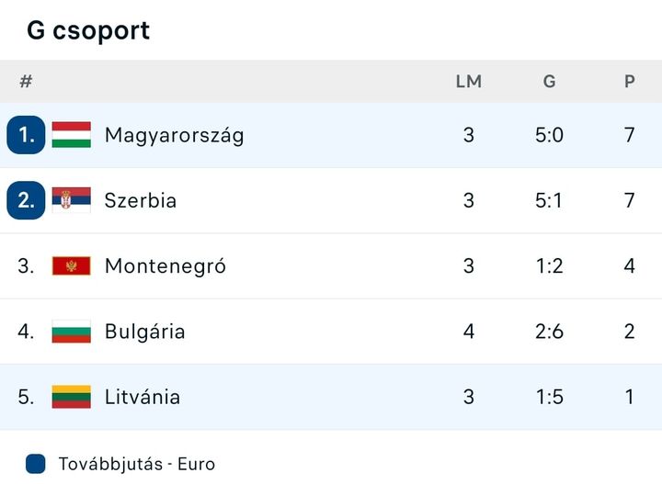Click the Lithuania flag icon
The width and height of the screenshot is (662, 484).
click(71, 397)
